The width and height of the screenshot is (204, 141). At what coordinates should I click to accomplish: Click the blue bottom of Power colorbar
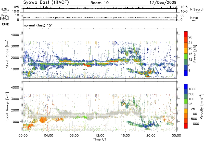pyautogui.click(x=186, y=73)
